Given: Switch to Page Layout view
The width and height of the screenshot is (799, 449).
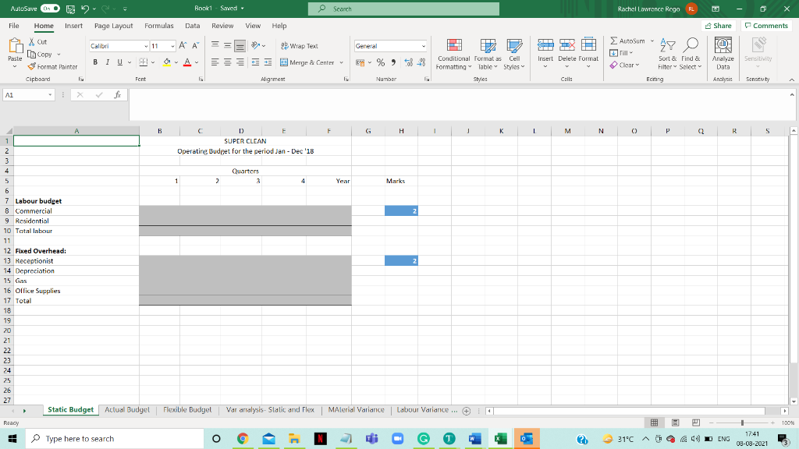Looking at the screenshot, I should [x=675, y=422].
